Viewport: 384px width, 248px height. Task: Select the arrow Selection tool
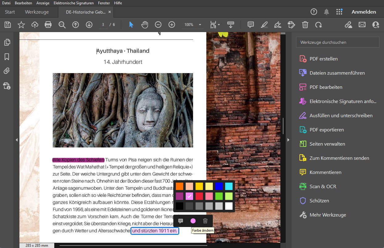tap(130, 24)
